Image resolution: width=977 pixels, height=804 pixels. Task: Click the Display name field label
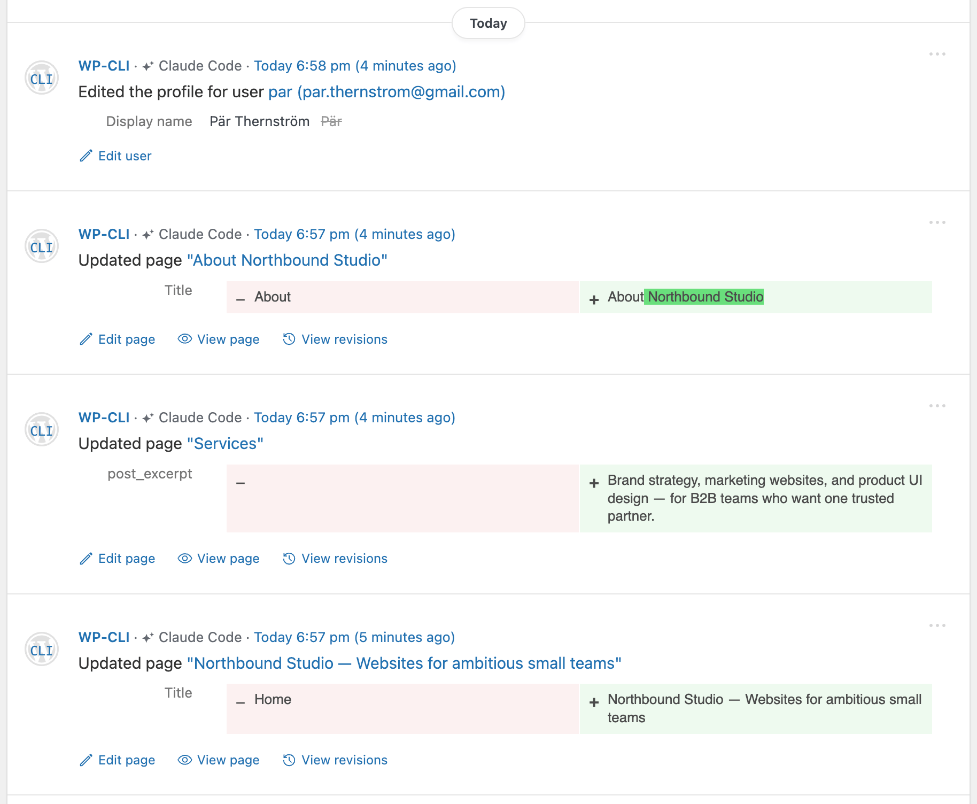(x=149, y=121)
